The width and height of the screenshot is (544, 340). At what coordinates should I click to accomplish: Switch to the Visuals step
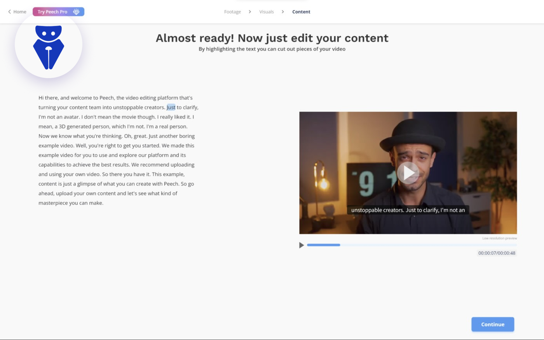pyautogui.click(x=267, y=12)
